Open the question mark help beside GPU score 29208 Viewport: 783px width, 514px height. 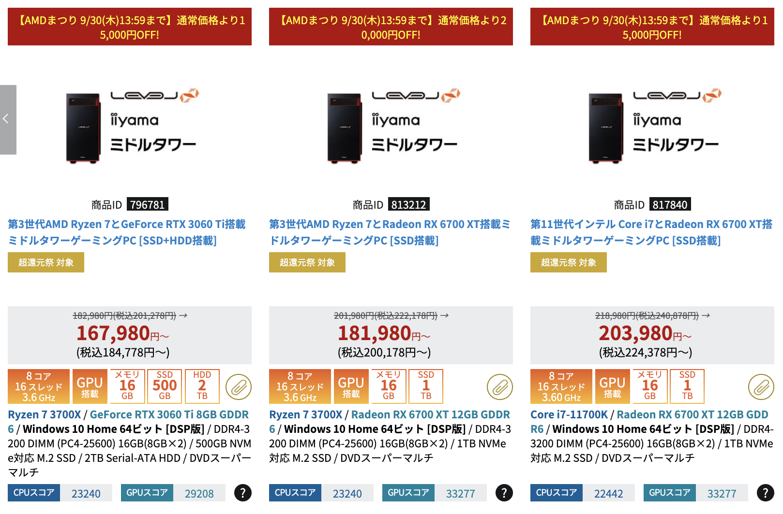pos(243,493)
